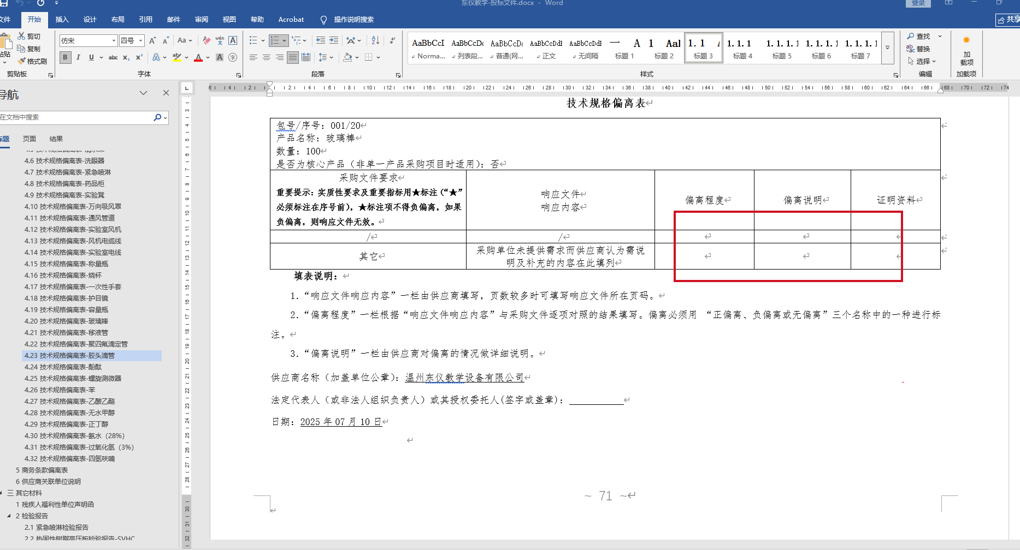Image resolution: width=1020 pixels, height=550 pixels.
Task: Apply yellow text highlight color
Action: click(x=176, y=57)
